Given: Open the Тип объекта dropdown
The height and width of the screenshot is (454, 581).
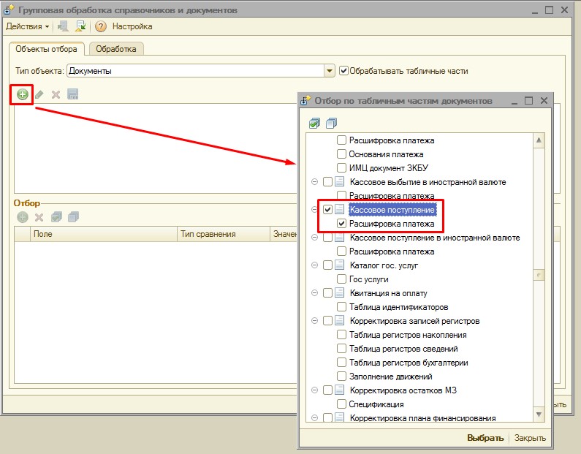Looking at the screenshot, I should pyautogui.click(x=330, y=71).
